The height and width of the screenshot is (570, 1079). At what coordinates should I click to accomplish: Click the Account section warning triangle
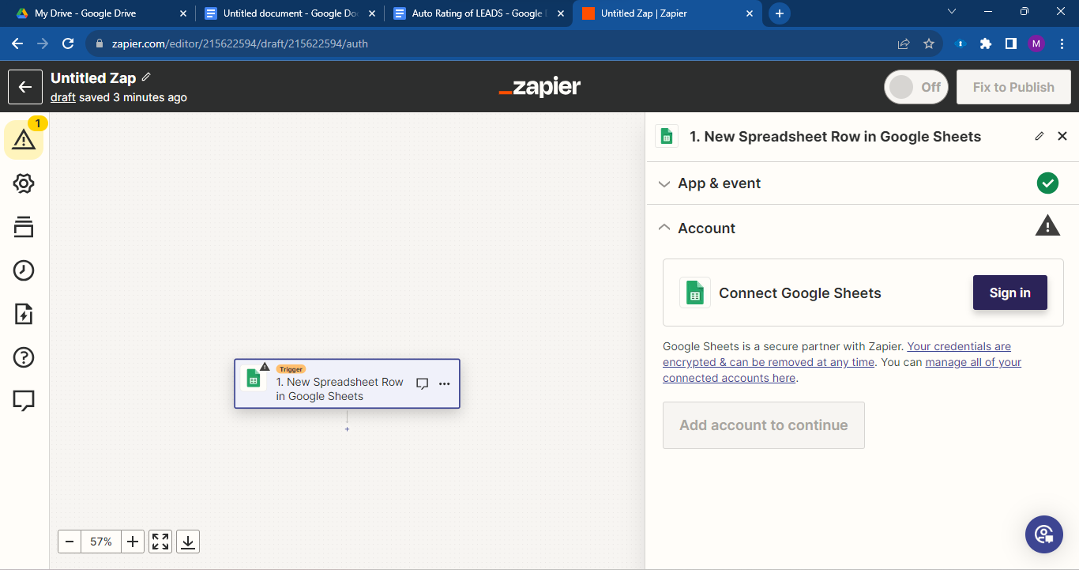[x=1047, y=226]
